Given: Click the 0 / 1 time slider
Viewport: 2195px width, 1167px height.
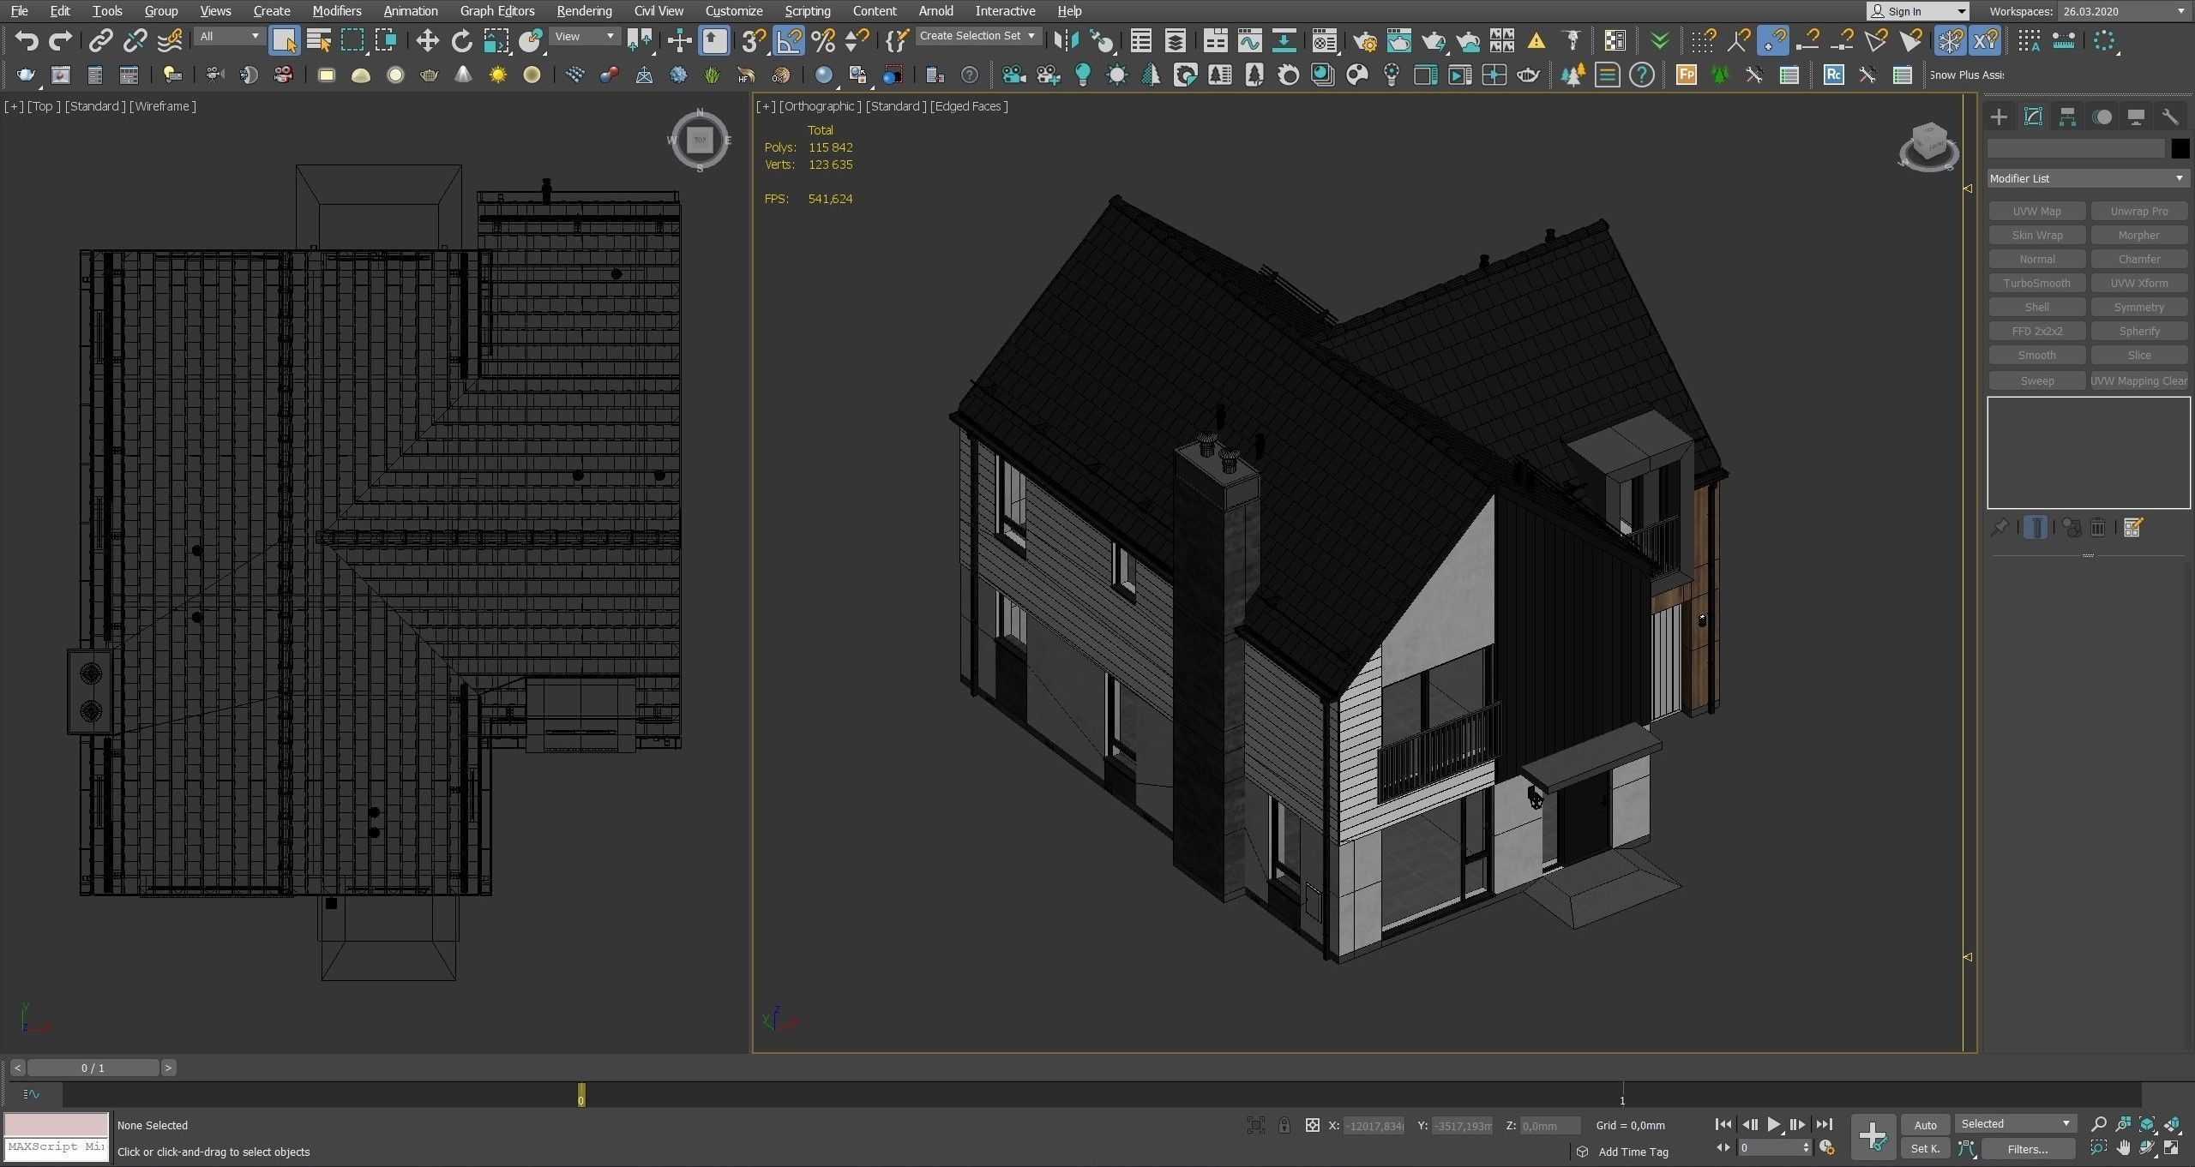Looking at the screenshot, I should [93, 1068].
